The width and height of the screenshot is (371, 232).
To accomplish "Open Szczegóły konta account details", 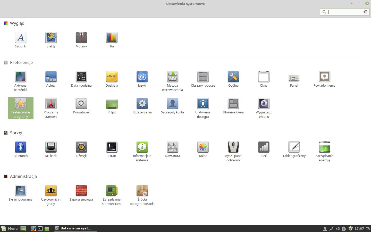I will point(173,106).
